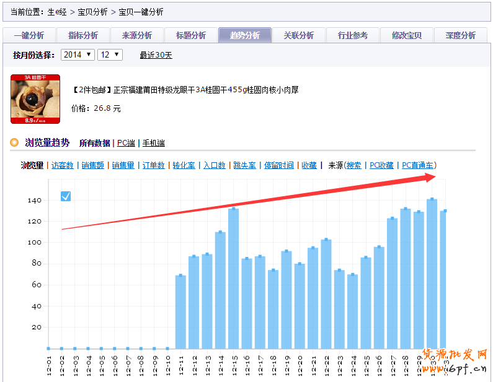Open the year dropdown showing 2014
Screen dimensions: 493x382
pos(78,55)
